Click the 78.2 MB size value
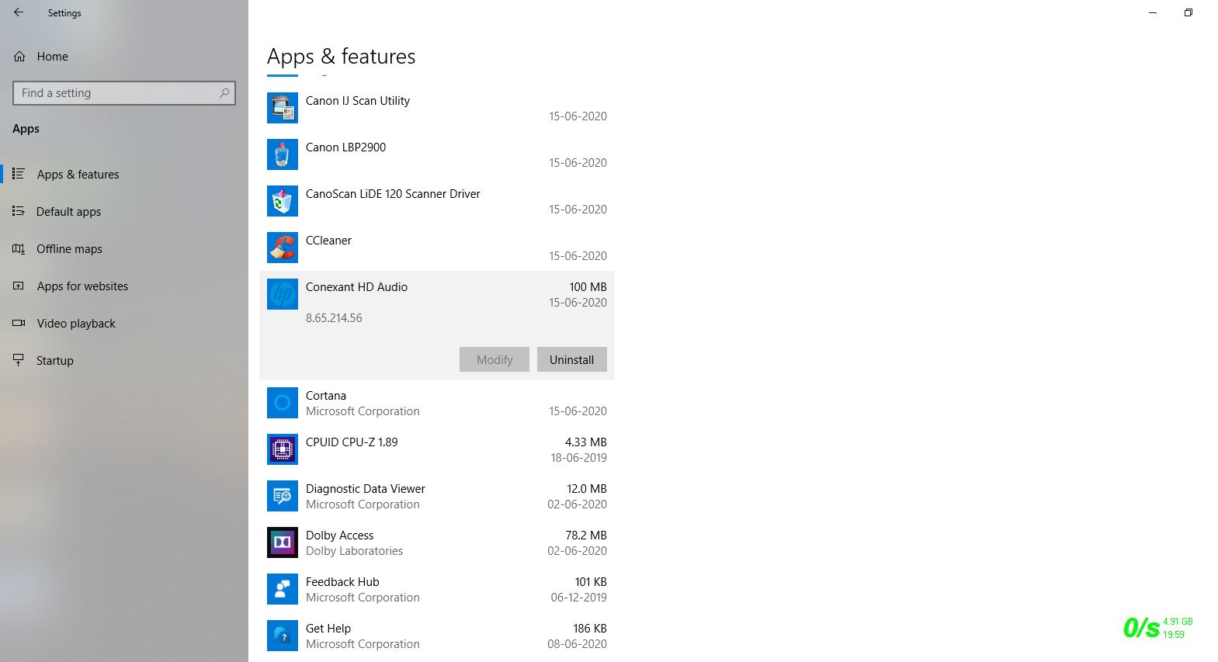Viewport: 1218px width, 662px height. point(586,535)
